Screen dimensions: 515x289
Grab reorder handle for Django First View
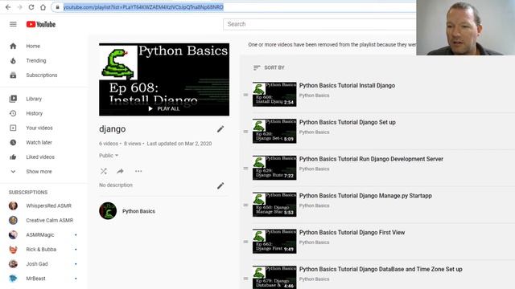coord(245,242)
